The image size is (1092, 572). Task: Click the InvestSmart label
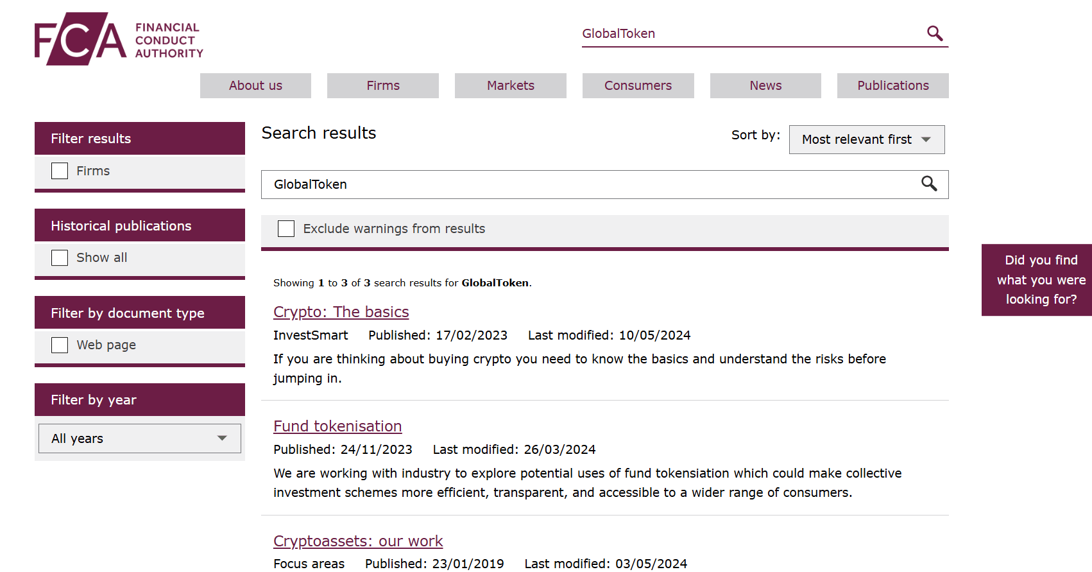[311, 335]
